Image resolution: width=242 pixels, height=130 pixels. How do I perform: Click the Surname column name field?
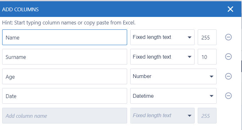click(x=64, y=57)
